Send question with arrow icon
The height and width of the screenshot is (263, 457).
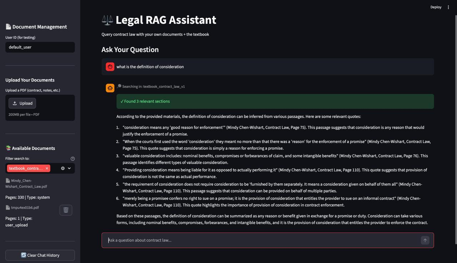tap(425, 240)
